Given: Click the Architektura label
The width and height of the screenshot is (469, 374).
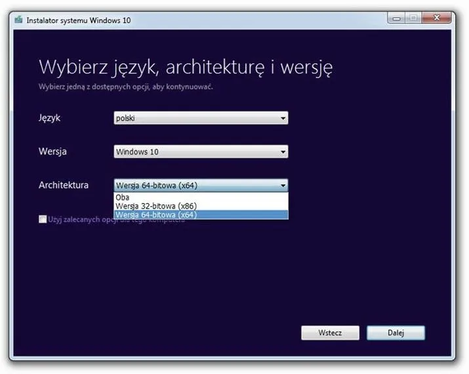Looking at the screenshot, I should point(64,185).
